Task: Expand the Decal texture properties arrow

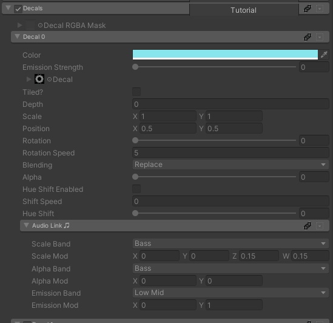Action: (x=29, y=80)
